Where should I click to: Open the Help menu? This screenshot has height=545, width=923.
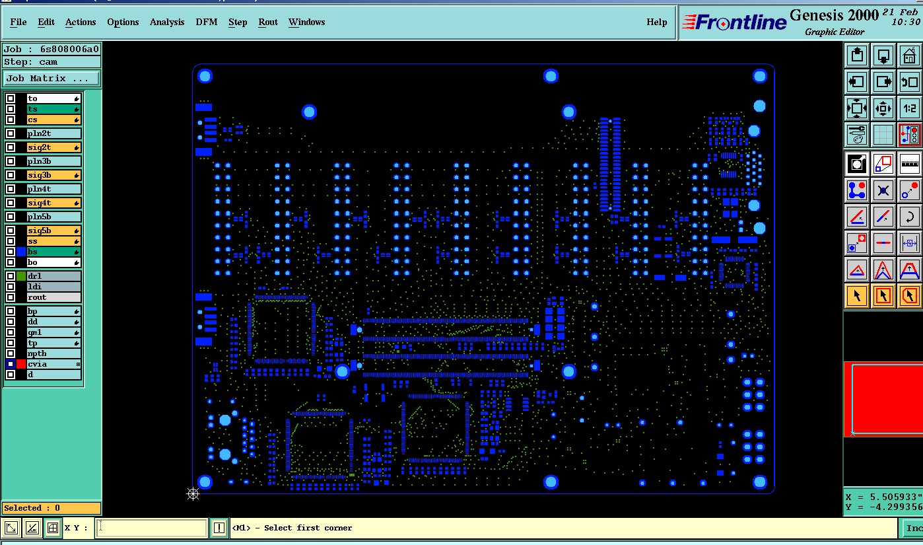point(656,22)
